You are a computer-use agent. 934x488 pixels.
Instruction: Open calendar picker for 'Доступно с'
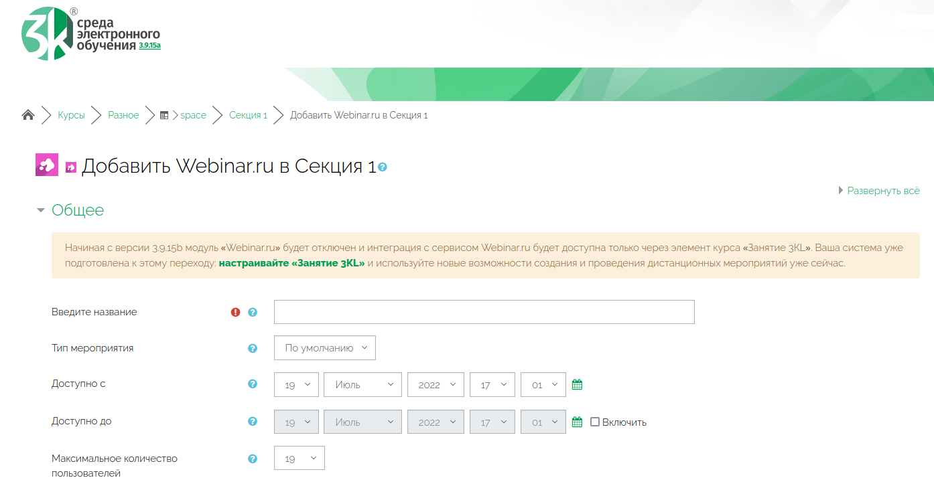point(577,384)
